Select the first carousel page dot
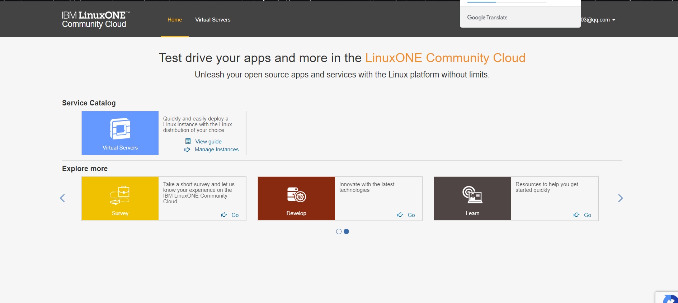This screenshot has width=678, height=303. (x=339, y=232)
